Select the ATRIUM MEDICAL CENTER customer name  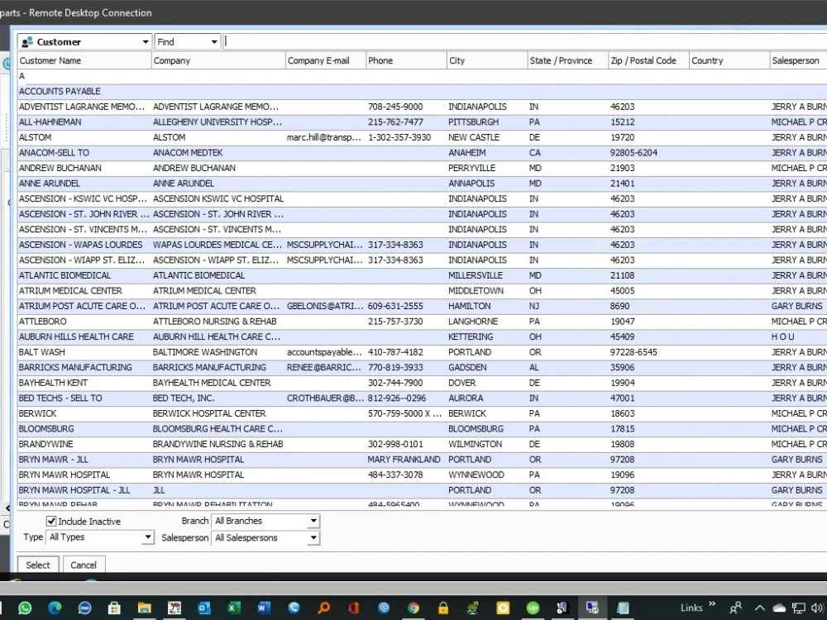(x=70, y=290)
